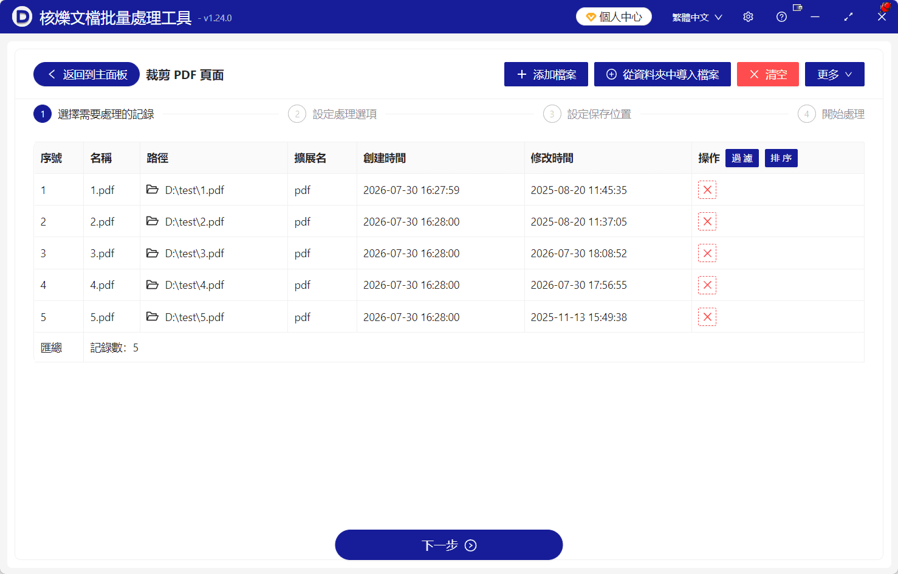Expand the 更多 dropdown button
This screenshot has height=574, width=898.
pos(835,74)
